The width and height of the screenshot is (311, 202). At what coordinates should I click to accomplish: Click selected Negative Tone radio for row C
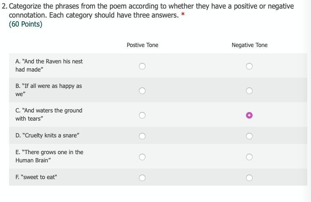(x=249, y=115)
